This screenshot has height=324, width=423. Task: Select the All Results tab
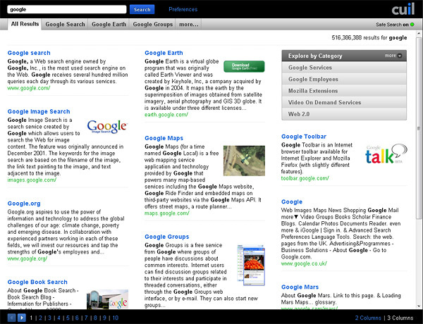coord(25,24)
